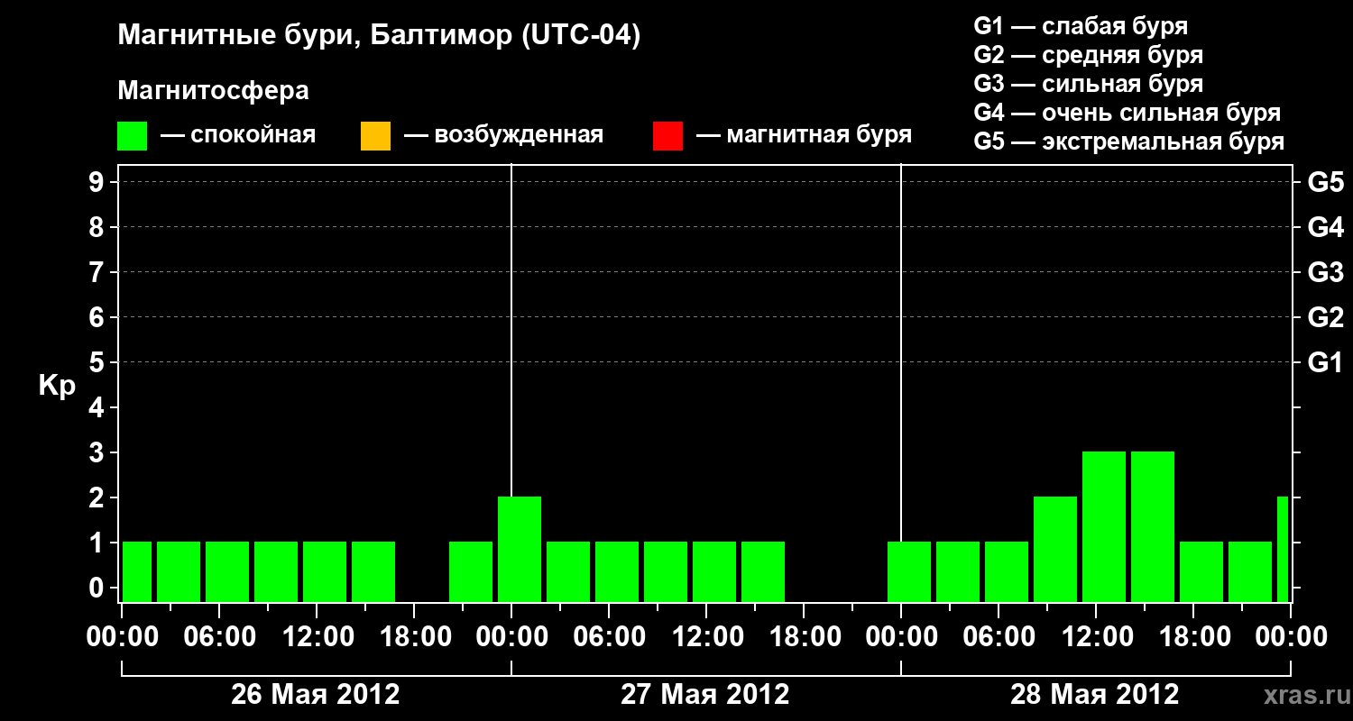This screenshot has width=1353, height=721.
Task: Click the Kp 3 bar at 15:00 on 28 May
Action: tap(1153, 526)
